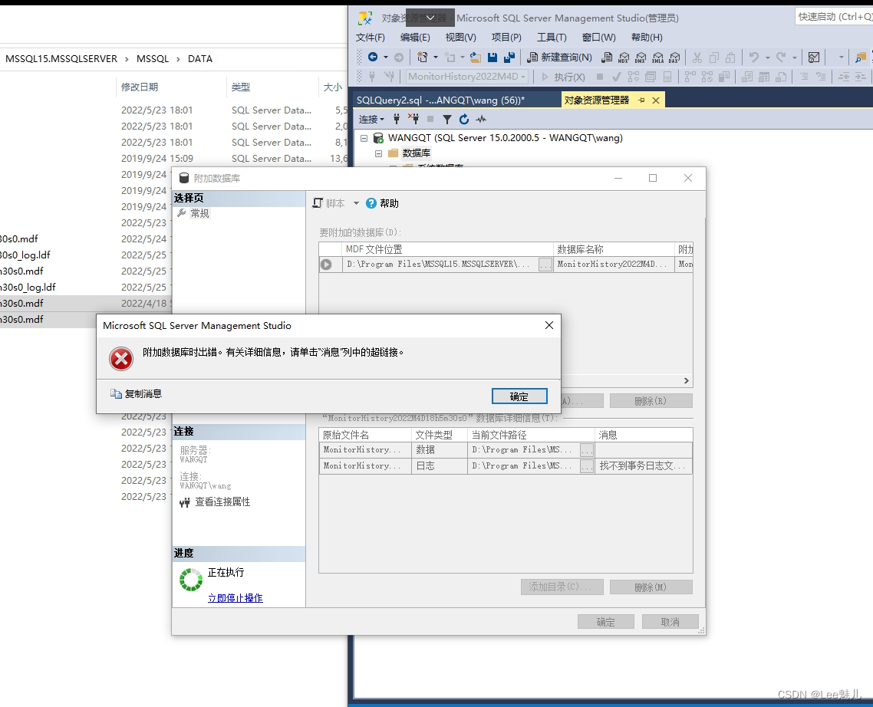Click the 找不到事务日志文 message cell
Screen dimensions: 873x707
[x=644, y=466]
